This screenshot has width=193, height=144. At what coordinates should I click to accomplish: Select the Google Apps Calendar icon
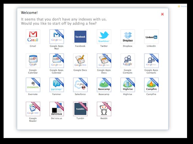point(57,61)
